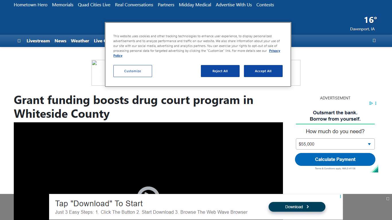Open the hamburger navigation menu
Viewport: 392px width, 220px height.
click(19, 41)
